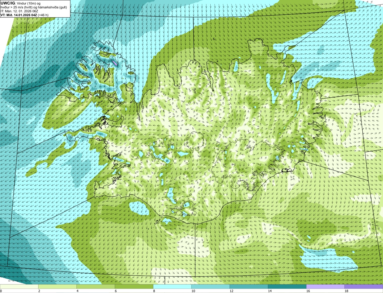Click the pale yellow 0–2 m/s legend swatch

pos(19,286)
